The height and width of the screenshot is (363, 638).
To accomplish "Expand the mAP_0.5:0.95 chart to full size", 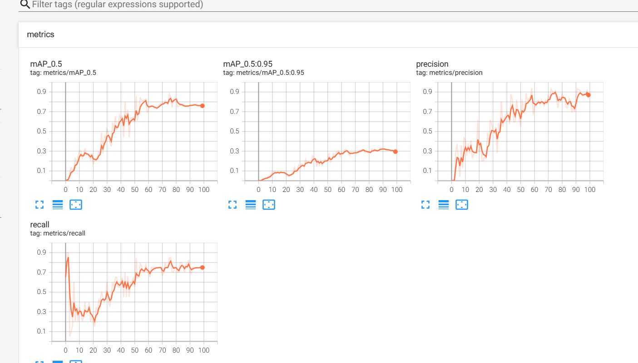I will point(232,205).
